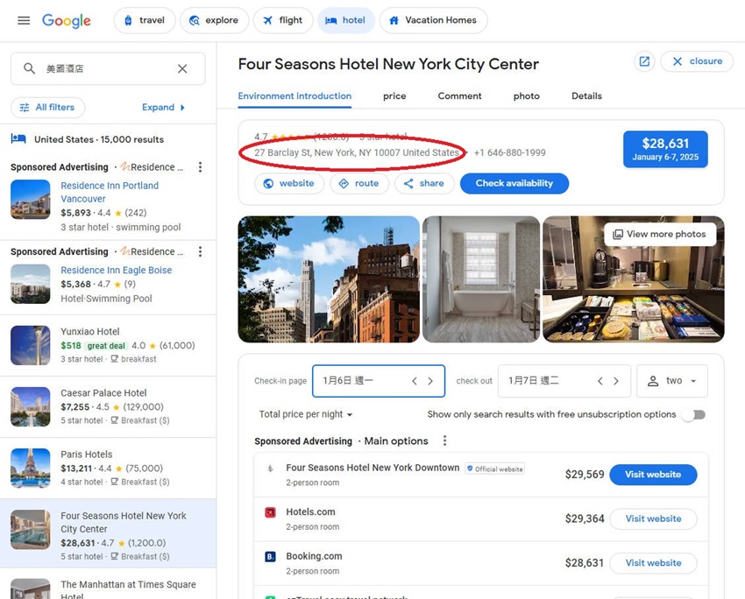Expand the filters panel
745x599 pixels.
[x=163, y=107]
